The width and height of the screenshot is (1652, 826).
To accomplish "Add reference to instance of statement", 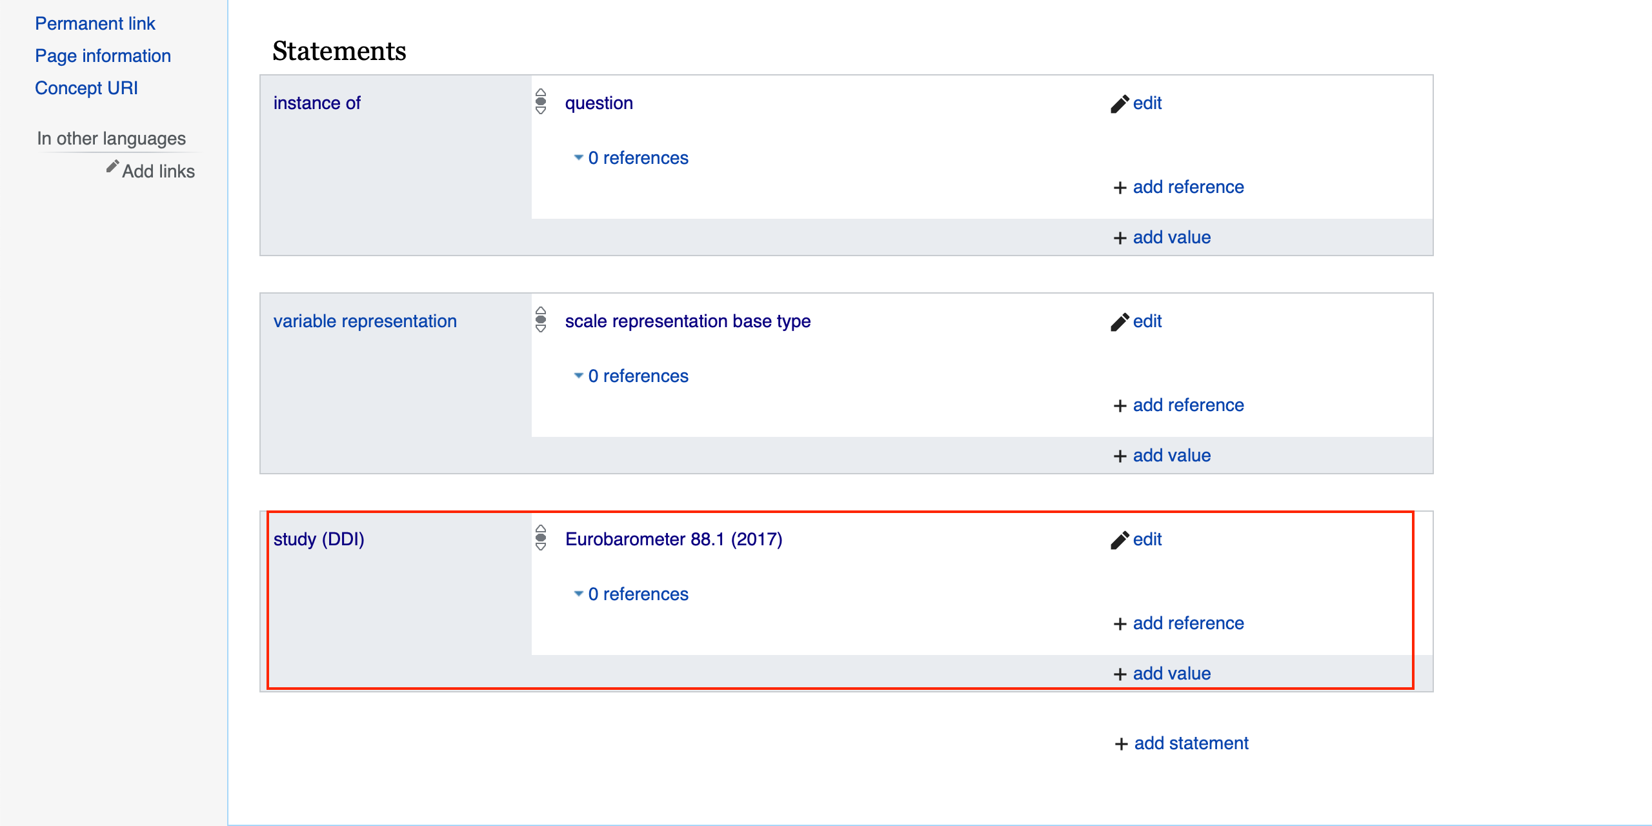I will coord(1187,187).
